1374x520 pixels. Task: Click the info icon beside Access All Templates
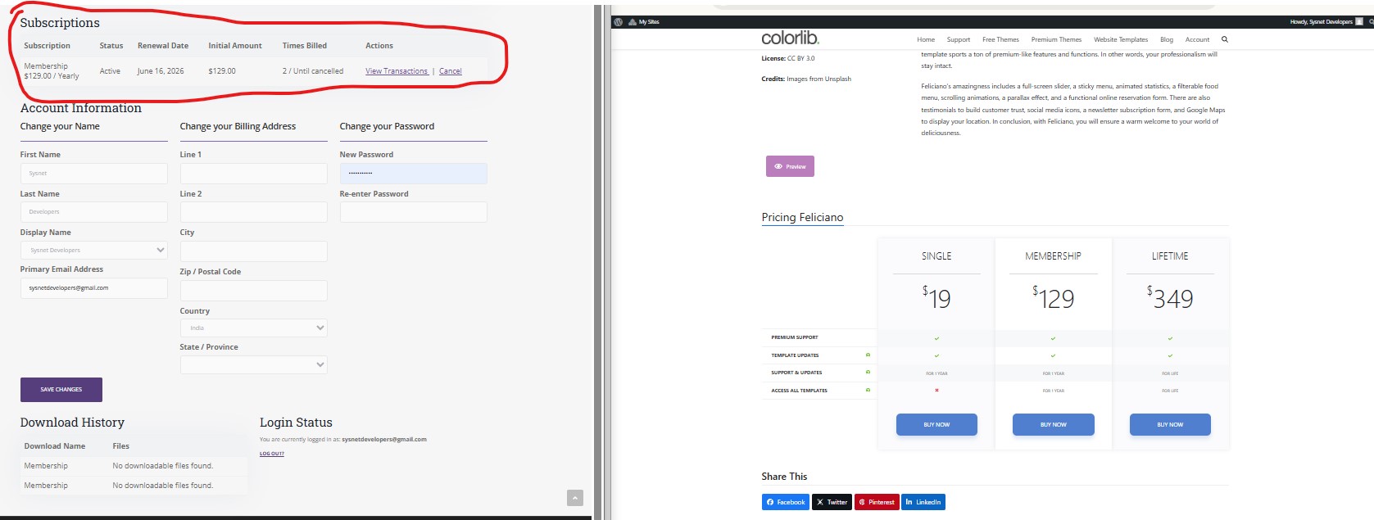(868, 390)
